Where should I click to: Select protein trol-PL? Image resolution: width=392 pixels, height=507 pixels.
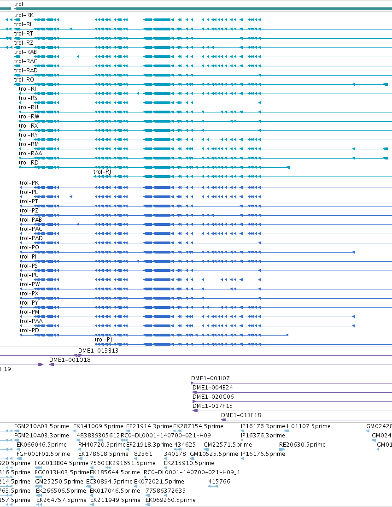coord(29,192)
